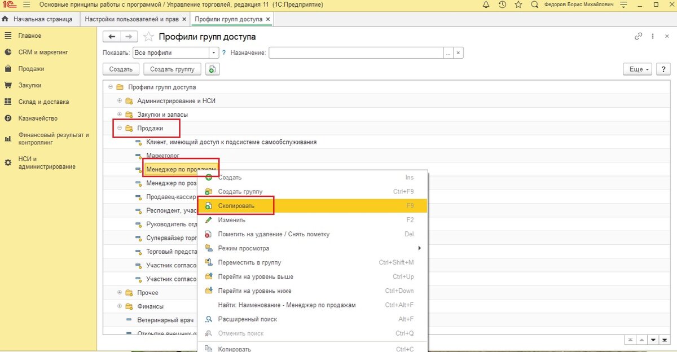Jump to list end with scroll-to-bottom button
Viewport: 677px width, 352px height.
click(x=665, y=340)
